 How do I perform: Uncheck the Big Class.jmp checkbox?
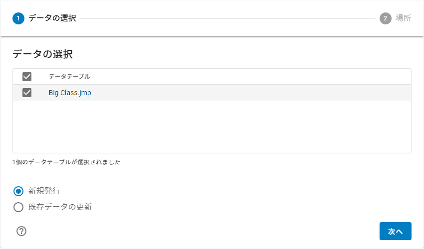(27, 93)
